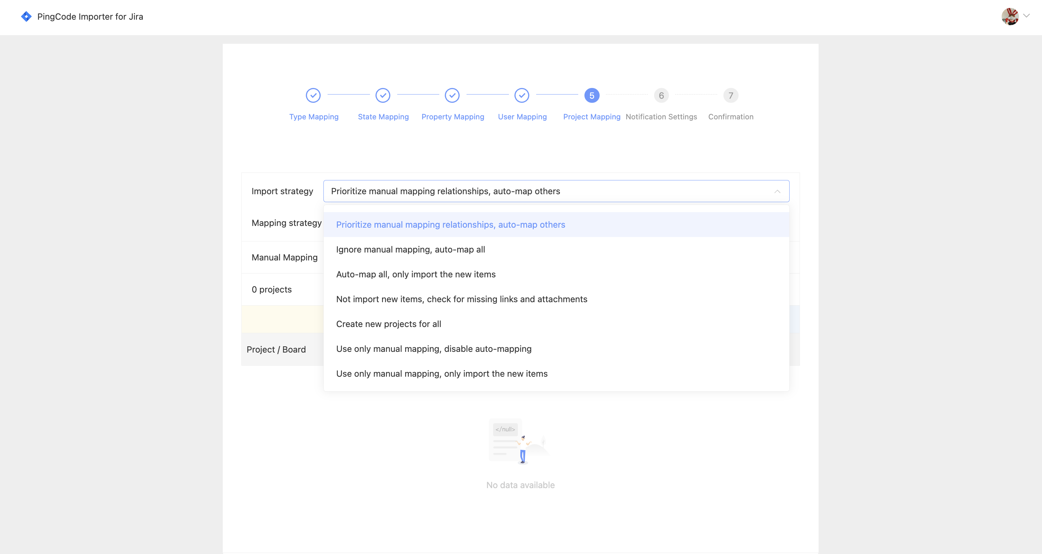Navigate back to the Type Mapping step
1042x554 pixels.
(314, 117)
